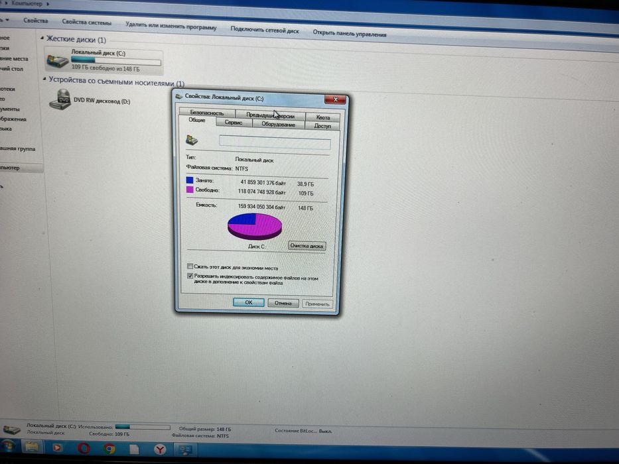
Task: Open 'Удалить или изменить программу'
Action: (171, 26)
